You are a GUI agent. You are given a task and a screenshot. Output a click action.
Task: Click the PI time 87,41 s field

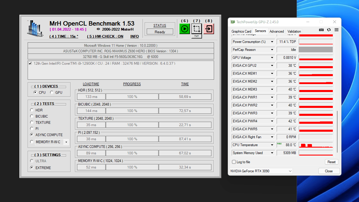click(x=185, y=139)
